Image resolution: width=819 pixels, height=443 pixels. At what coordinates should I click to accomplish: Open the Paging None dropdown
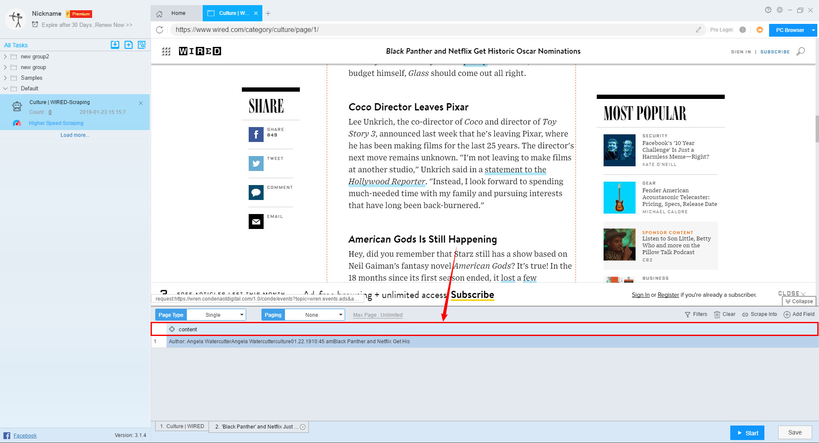coord(315,315)
